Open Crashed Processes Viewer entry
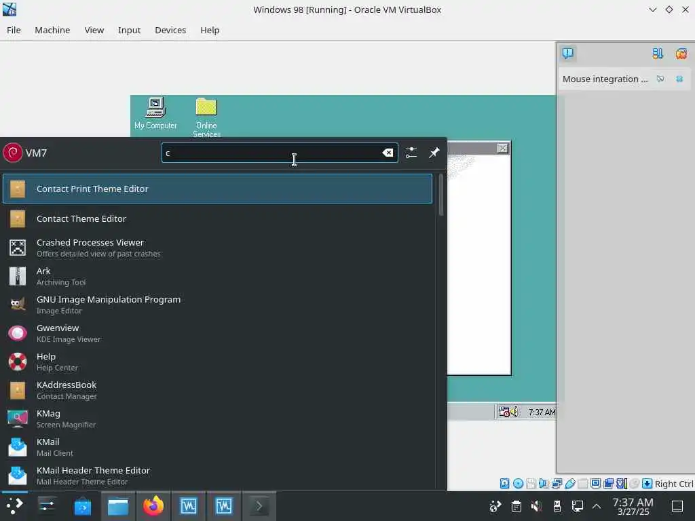Screen dimensions: 695x521 (x=217, y=248)
